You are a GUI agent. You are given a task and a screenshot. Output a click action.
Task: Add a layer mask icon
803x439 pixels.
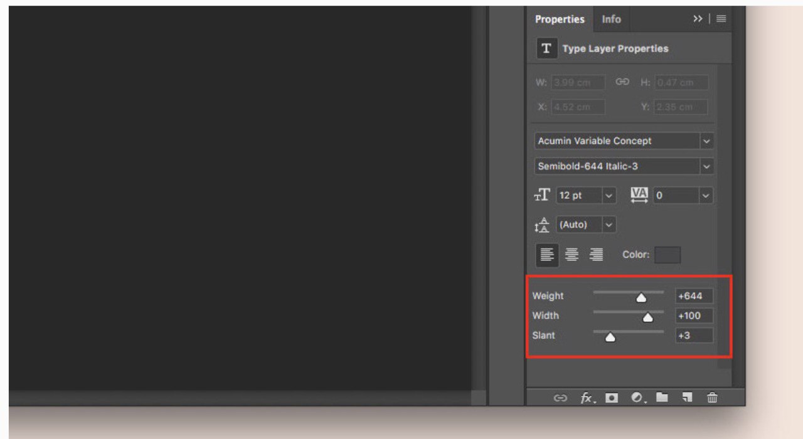point(612,398)
